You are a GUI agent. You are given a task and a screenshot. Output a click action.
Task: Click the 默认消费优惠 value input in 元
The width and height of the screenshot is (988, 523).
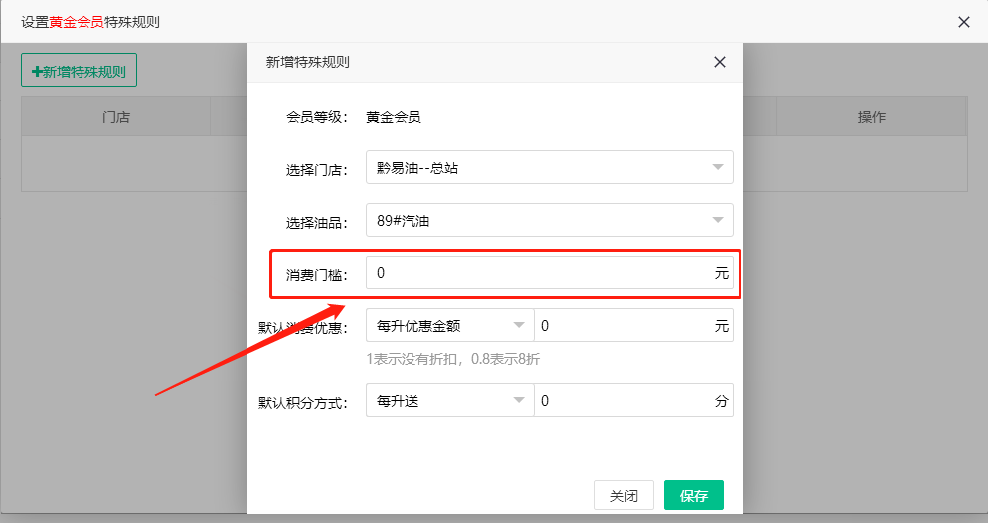(621, 325)
